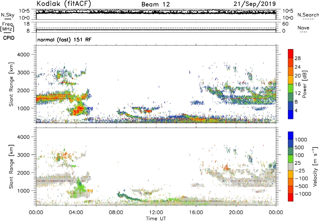Image resolution: width=319 pixels, height=221 pixels.
Task: Click the '4000' tick of the power panel
Action: click(x=23, y=55)
